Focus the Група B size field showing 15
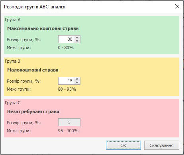This screenshot has width=184, height=155. 66,81
